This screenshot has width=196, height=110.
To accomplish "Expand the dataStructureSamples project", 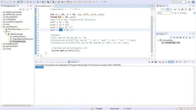I will point(2,12).
